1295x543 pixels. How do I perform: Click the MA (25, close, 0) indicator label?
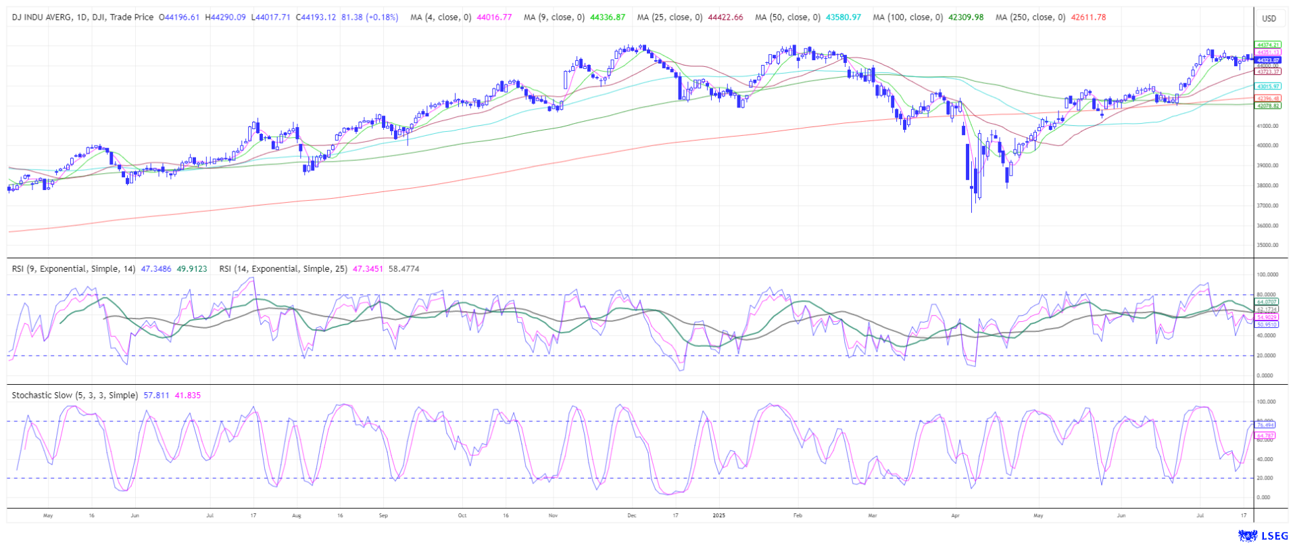click(x=669, y=18)
